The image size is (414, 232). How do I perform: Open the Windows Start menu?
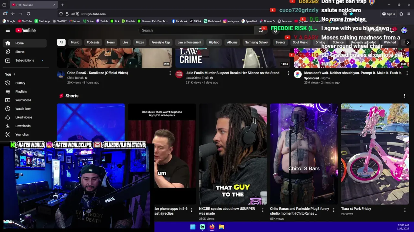[193, 227]
